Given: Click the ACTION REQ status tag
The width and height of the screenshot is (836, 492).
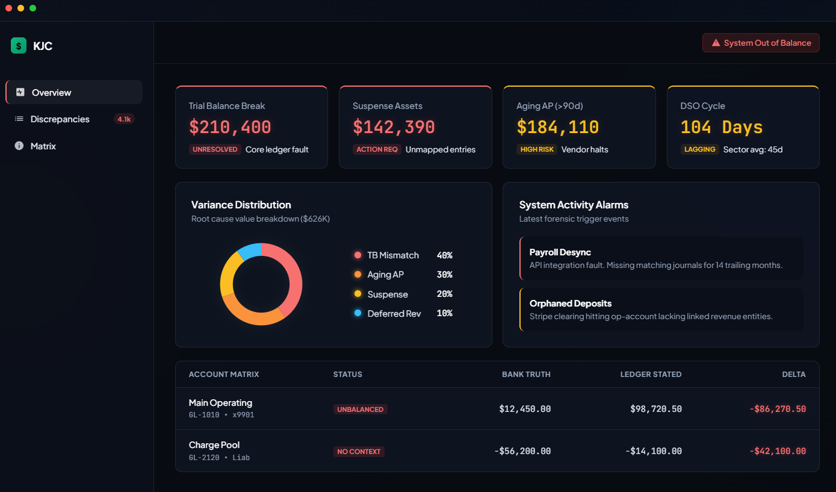Looking at the screenshot, I should [x=377, y=149].
